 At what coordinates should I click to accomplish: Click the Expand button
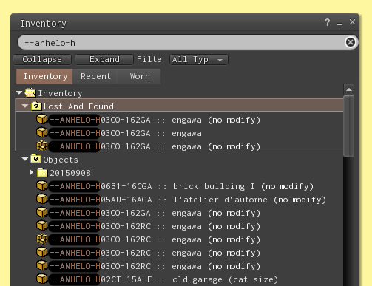click(104, 60)
